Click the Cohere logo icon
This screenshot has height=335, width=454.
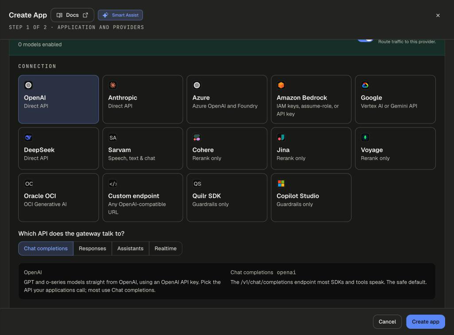point(197,138)
